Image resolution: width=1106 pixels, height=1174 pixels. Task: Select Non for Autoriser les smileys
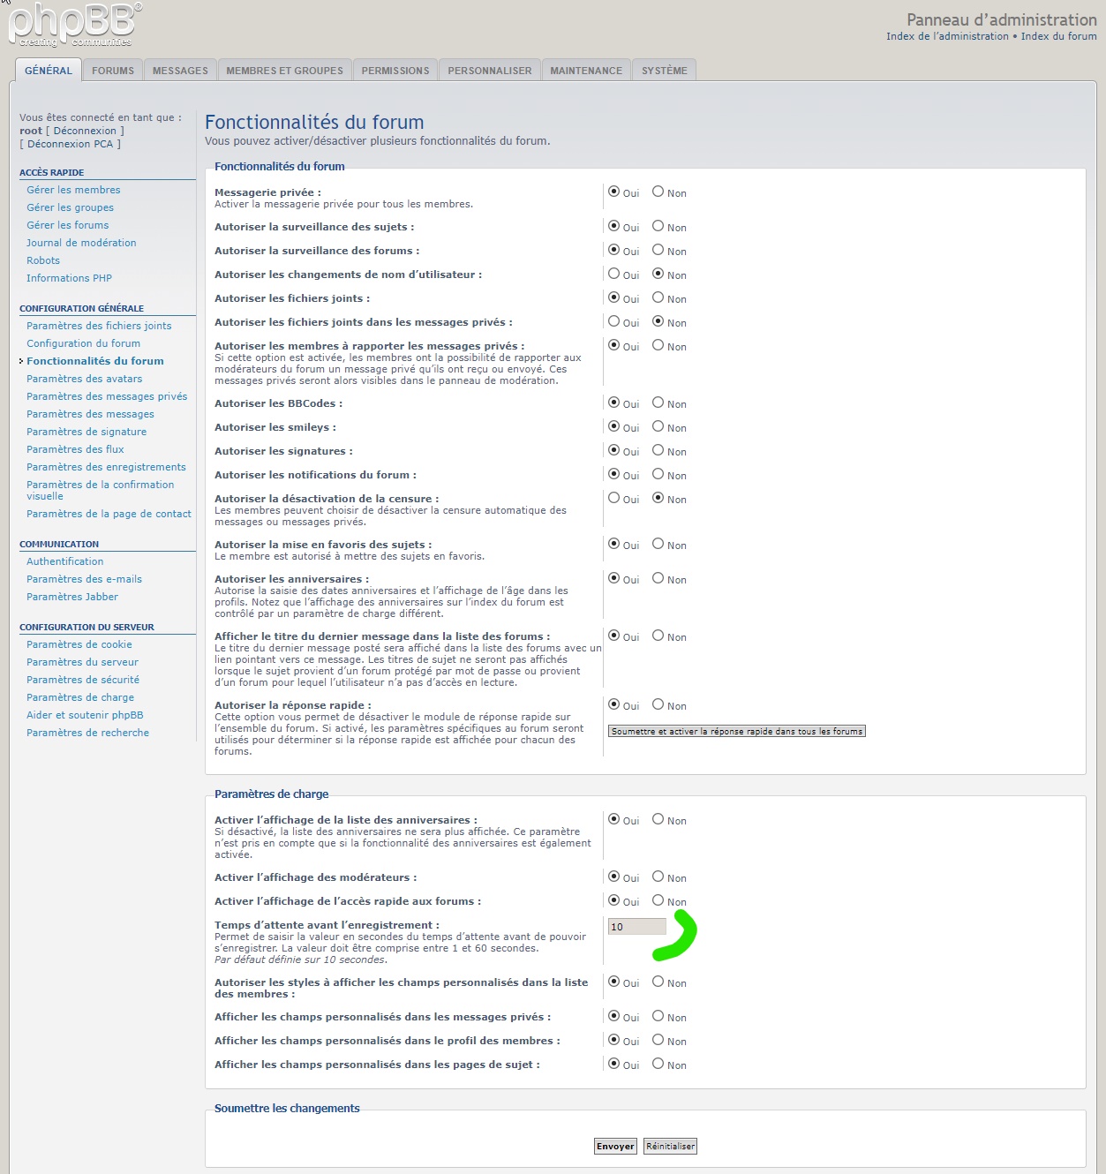point(658,426)
